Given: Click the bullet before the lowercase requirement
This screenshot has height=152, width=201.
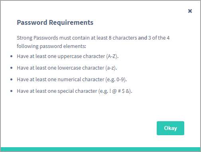Looking at the screenshot, I should 12,68.
